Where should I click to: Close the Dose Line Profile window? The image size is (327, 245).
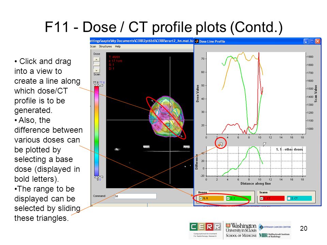pyautogui.click(x=317, y=41)
